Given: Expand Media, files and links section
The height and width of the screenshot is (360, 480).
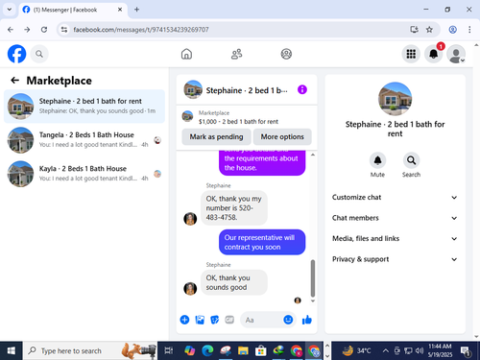Looking at the screenshot, I should pyautogui.click(x=395, y=239).
